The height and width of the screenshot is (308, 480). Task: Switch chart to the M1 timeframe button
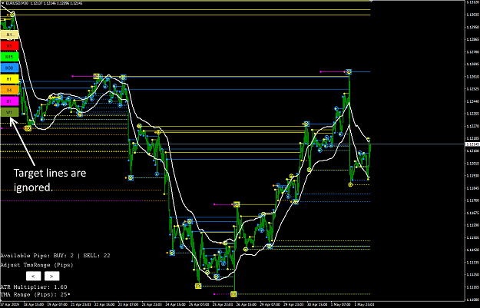click(9, 35)
